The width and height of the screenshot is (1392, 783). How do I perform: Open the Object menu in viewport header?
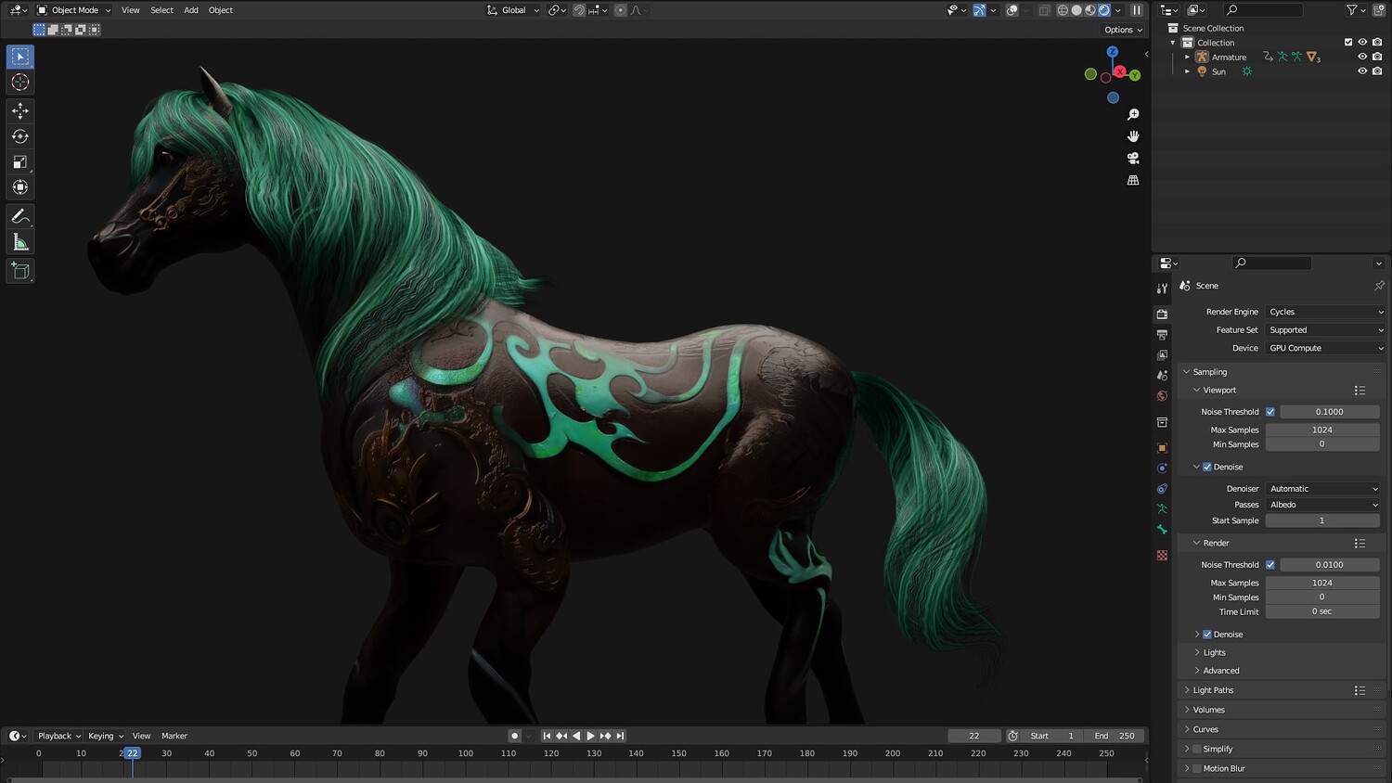pos(221,10)
